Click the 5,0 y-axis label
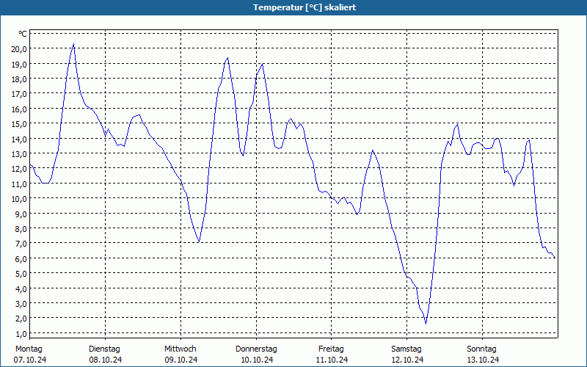 coord(21,274)
